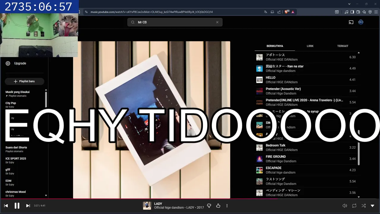380x214 pixels.
Task: Toggle the browser sidebar panel icon
Action: 352,12
